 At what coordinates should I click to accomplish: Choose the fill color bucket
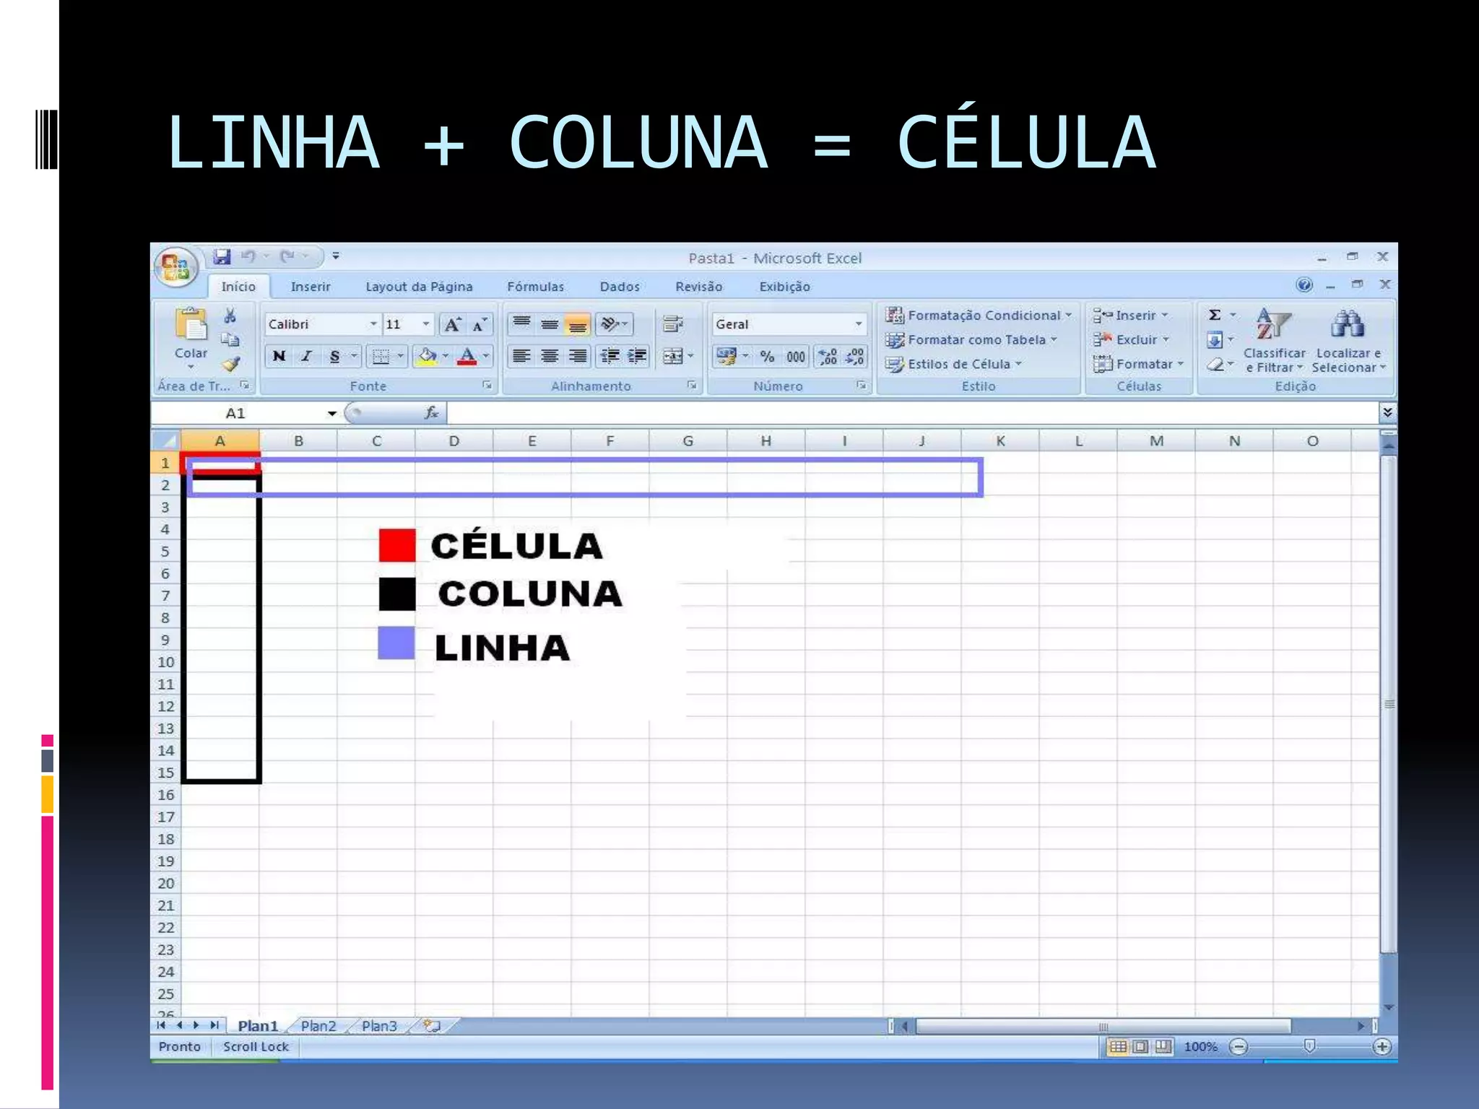[x=428, y=356]
